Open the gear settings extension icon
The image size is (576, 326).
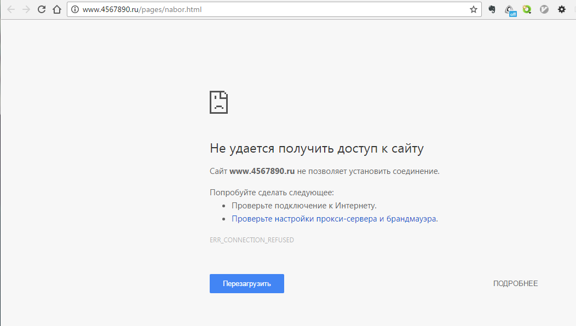562,9
